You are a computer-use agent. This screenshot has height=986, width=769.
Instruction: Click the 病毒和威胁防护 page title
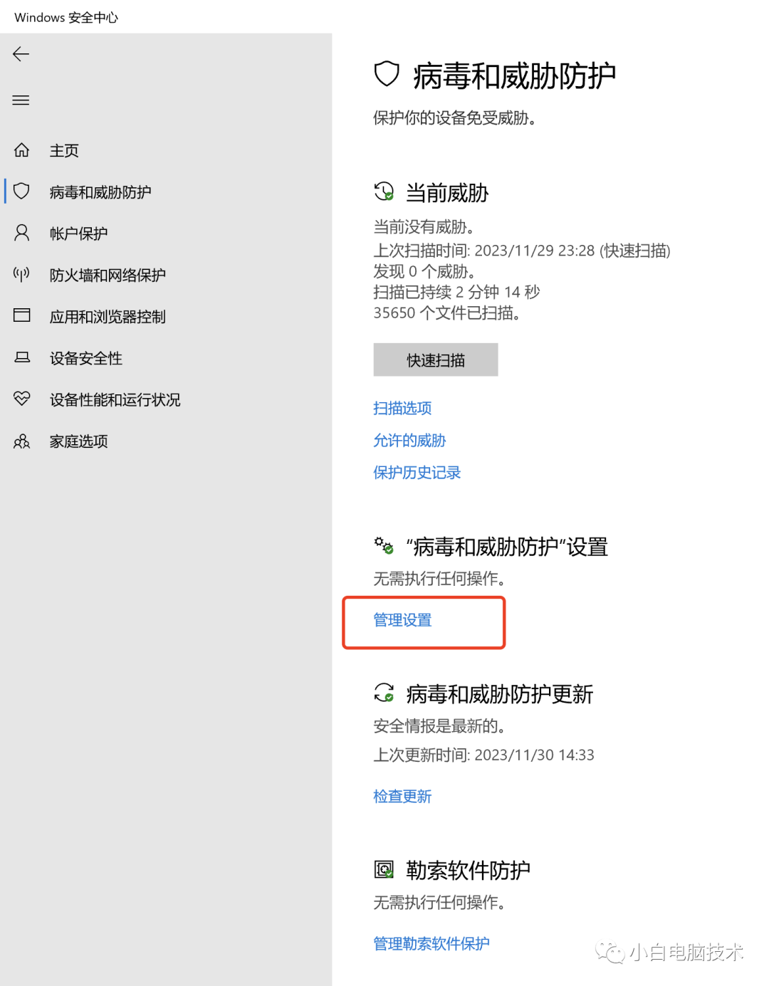[x=514, y=75]
